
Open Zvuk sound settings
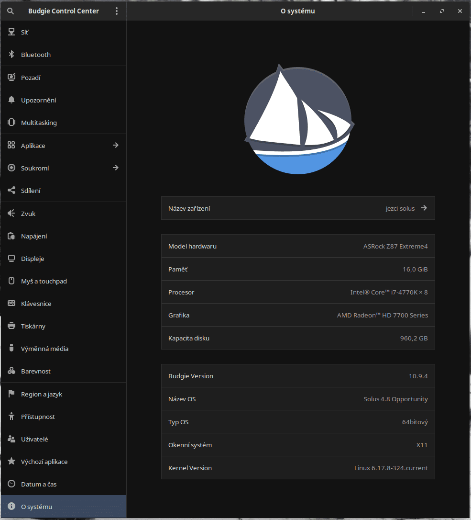coord(64,214)
